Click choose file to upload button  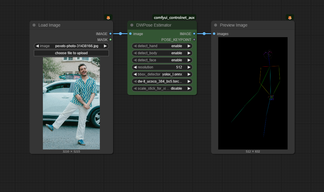coord(71,53)
